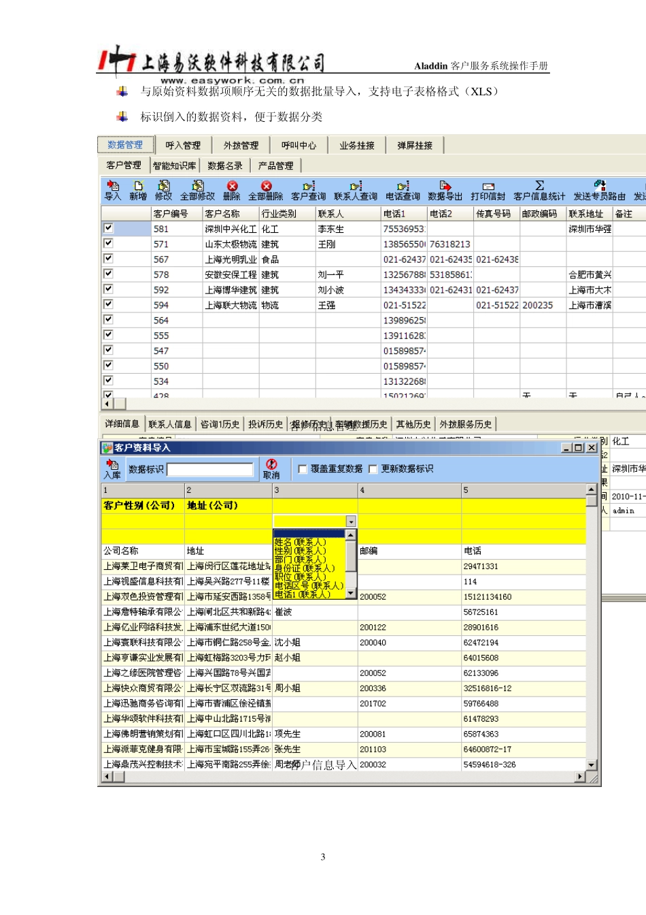Open 客户管理 sub-tab
Screen dimensions: 646x915
[x=124, y=165]
